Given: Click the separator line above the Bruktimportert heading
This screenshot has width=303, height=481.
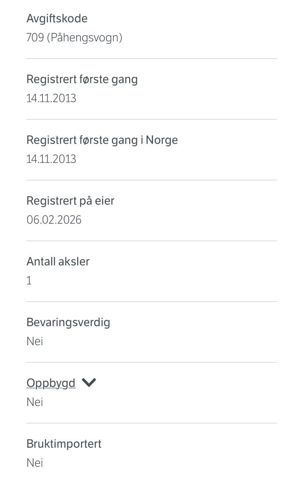Looking at the screenshot, I should click(x=151, y=423).
